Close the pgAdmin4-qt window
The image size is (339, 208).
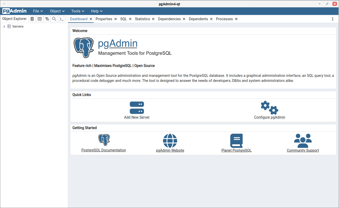click(x=335, y=4)
